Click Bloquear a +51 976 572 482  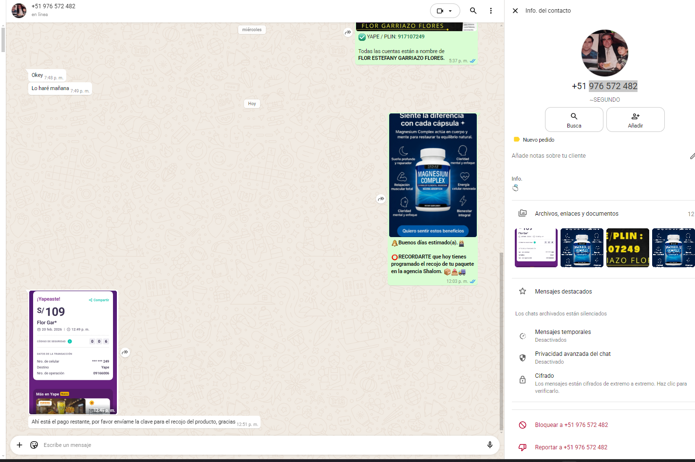point(571,425)
